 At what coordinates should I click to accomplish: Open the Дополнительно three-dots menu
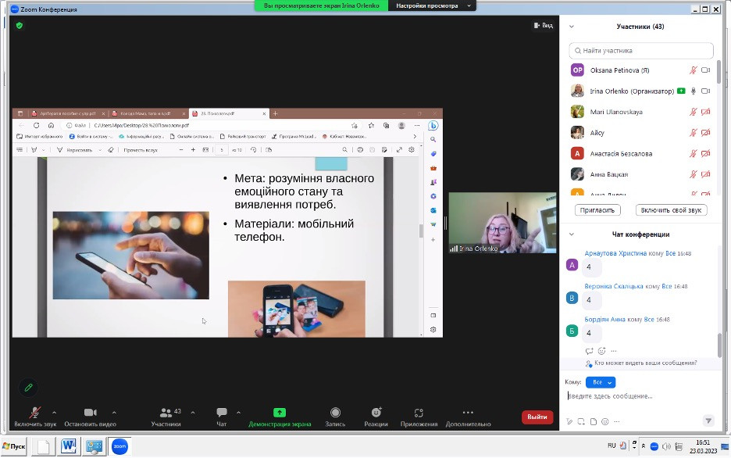point(468,413)
